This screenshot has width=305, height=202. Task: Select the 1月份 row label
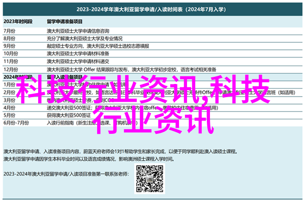9,85
